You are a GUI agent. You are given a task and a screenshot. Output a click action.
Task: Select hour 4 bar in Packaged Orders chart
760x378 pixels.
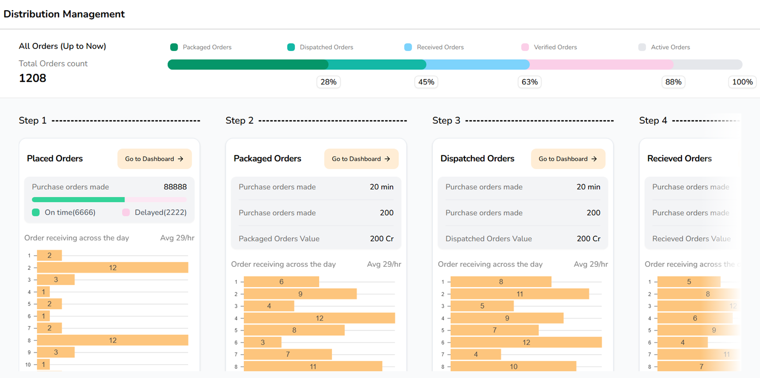(x=319, y=318)
